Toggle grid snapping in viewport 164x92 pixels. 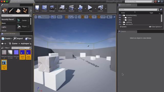point(83,17)
